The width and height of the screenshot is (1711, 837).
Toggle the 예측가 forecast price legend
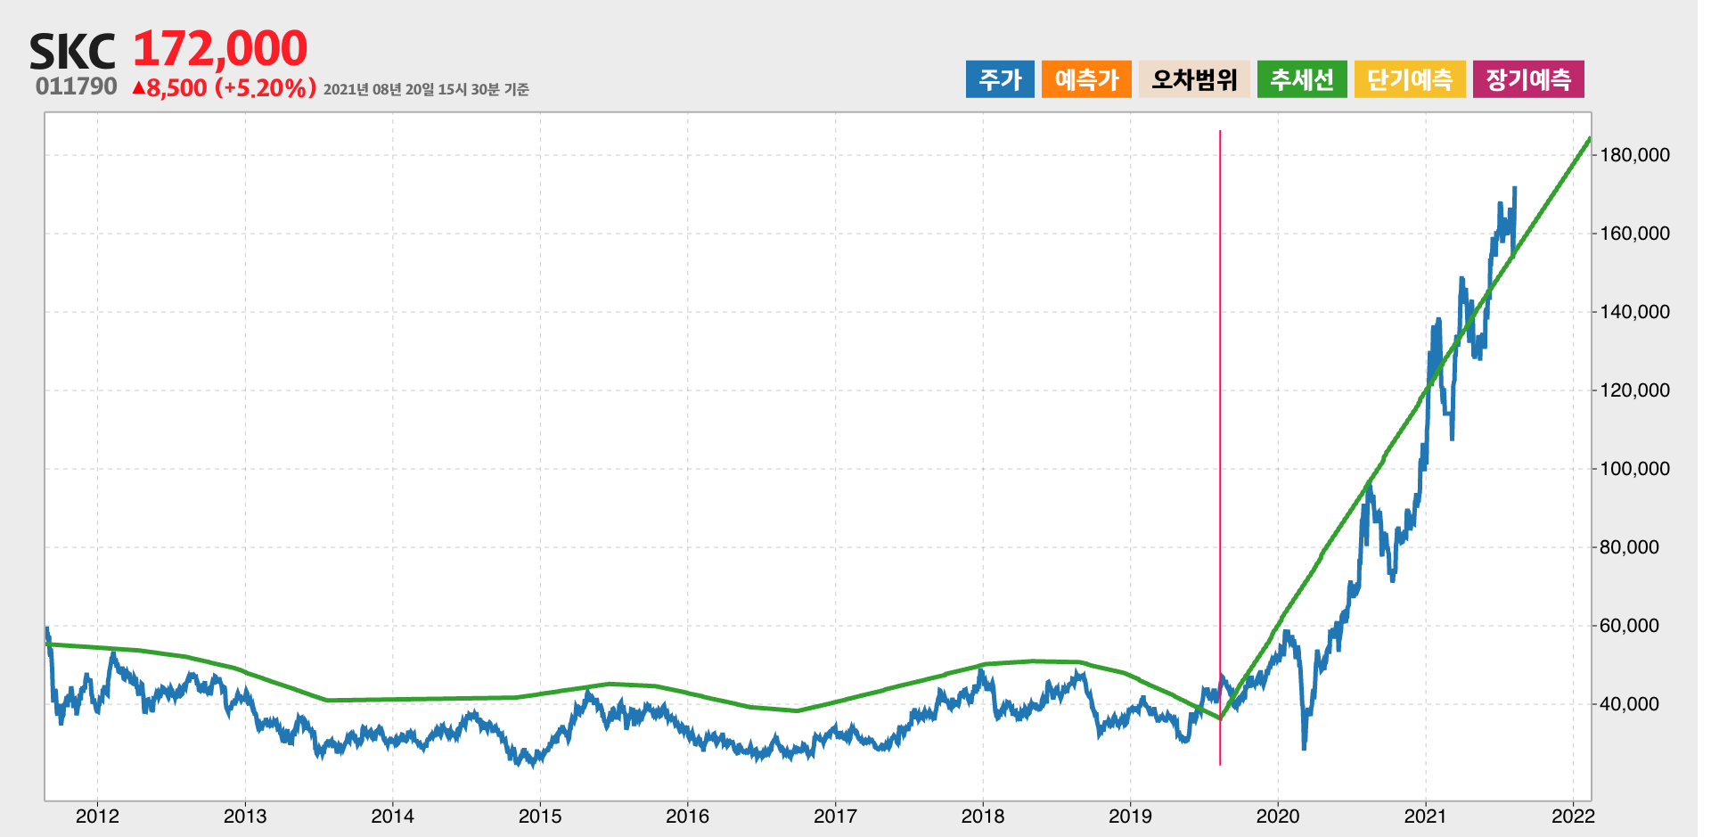point(1086,79)
